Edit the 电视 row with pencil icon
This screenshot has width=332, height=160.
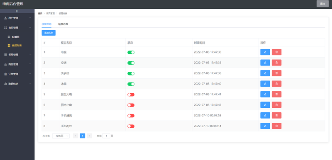click(265, 52)
